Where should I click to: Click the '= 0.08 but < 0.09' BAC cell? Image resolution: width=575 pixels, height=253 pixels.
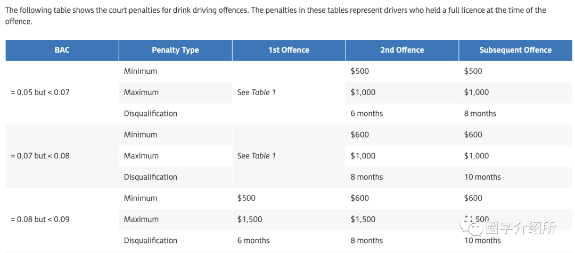(40, 220)
